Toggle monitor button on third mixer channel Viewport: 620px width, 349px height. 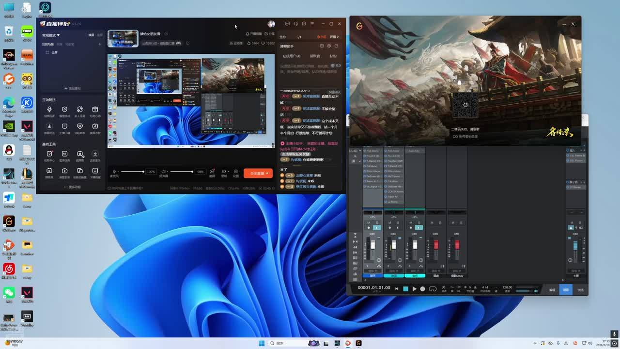tap(419, 227)
